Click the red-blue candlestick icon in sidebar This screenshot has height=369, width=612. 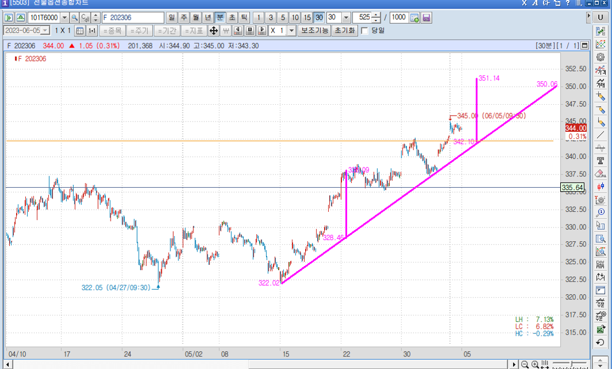tap(600, 187)
